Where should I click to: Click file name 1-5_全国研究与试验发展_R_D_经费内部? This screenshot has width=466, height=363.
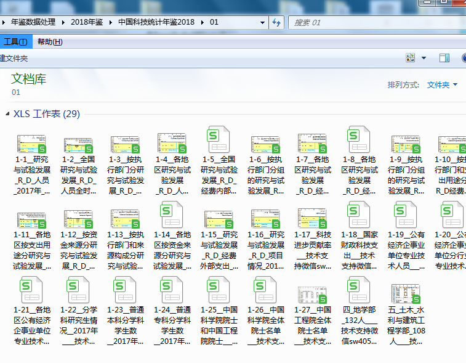pyautogui.click(x=219, y=176)
